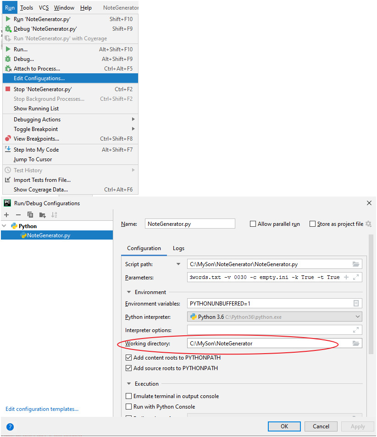Check Emulate terminal in output console

tap(128, 396)
